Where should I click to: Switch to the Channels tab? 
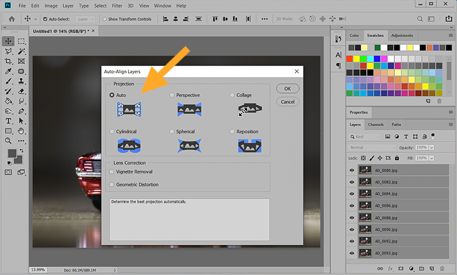tap(375, 124)
